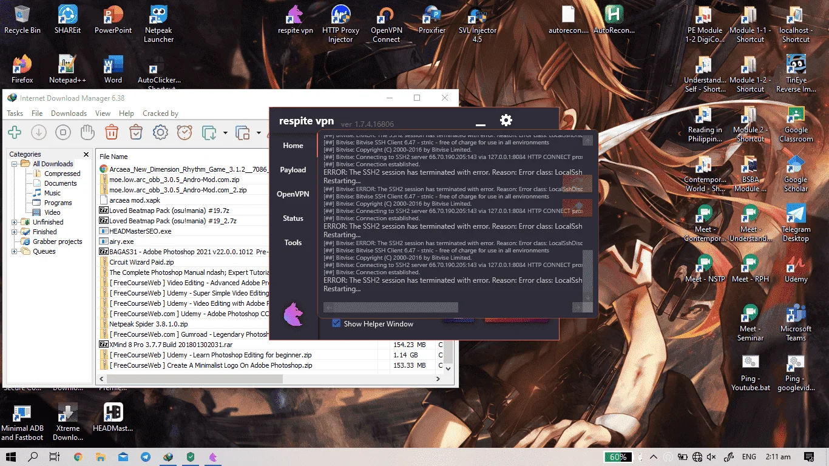Select Video category in IDM tree
The height and width of the screenshot is (466, 829).
(52, 212)
